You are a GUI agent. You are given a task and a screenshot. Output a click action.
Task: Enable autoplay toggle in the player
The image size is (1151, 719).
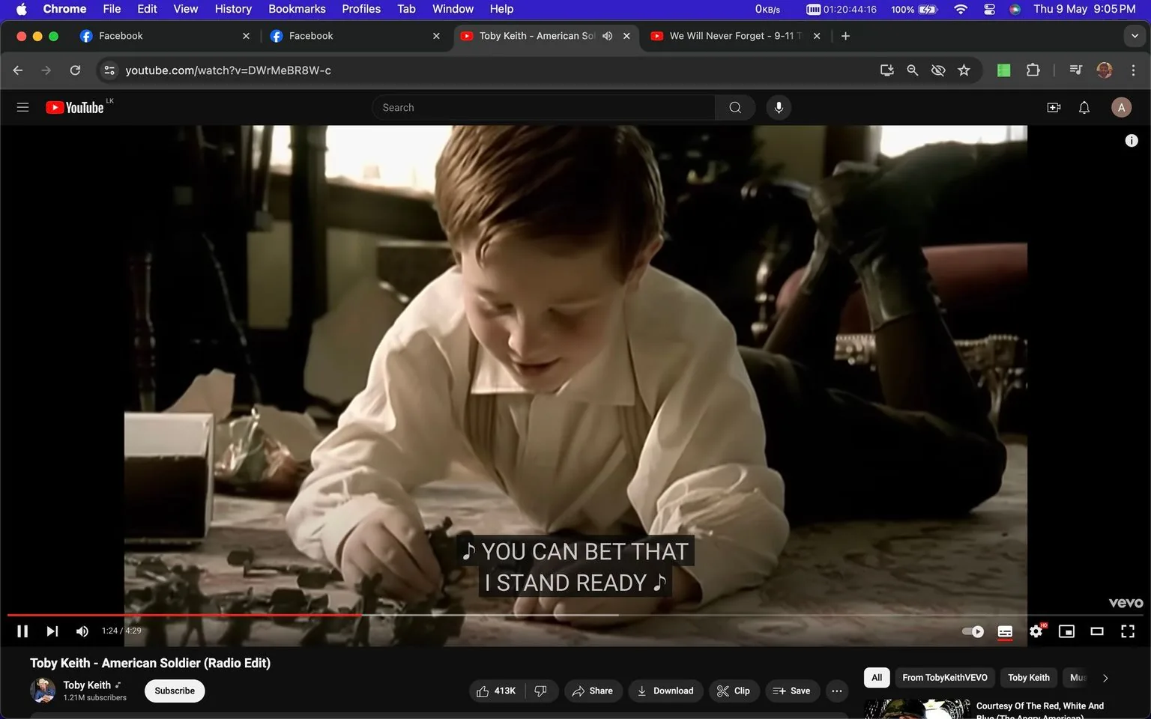point(972,631)
